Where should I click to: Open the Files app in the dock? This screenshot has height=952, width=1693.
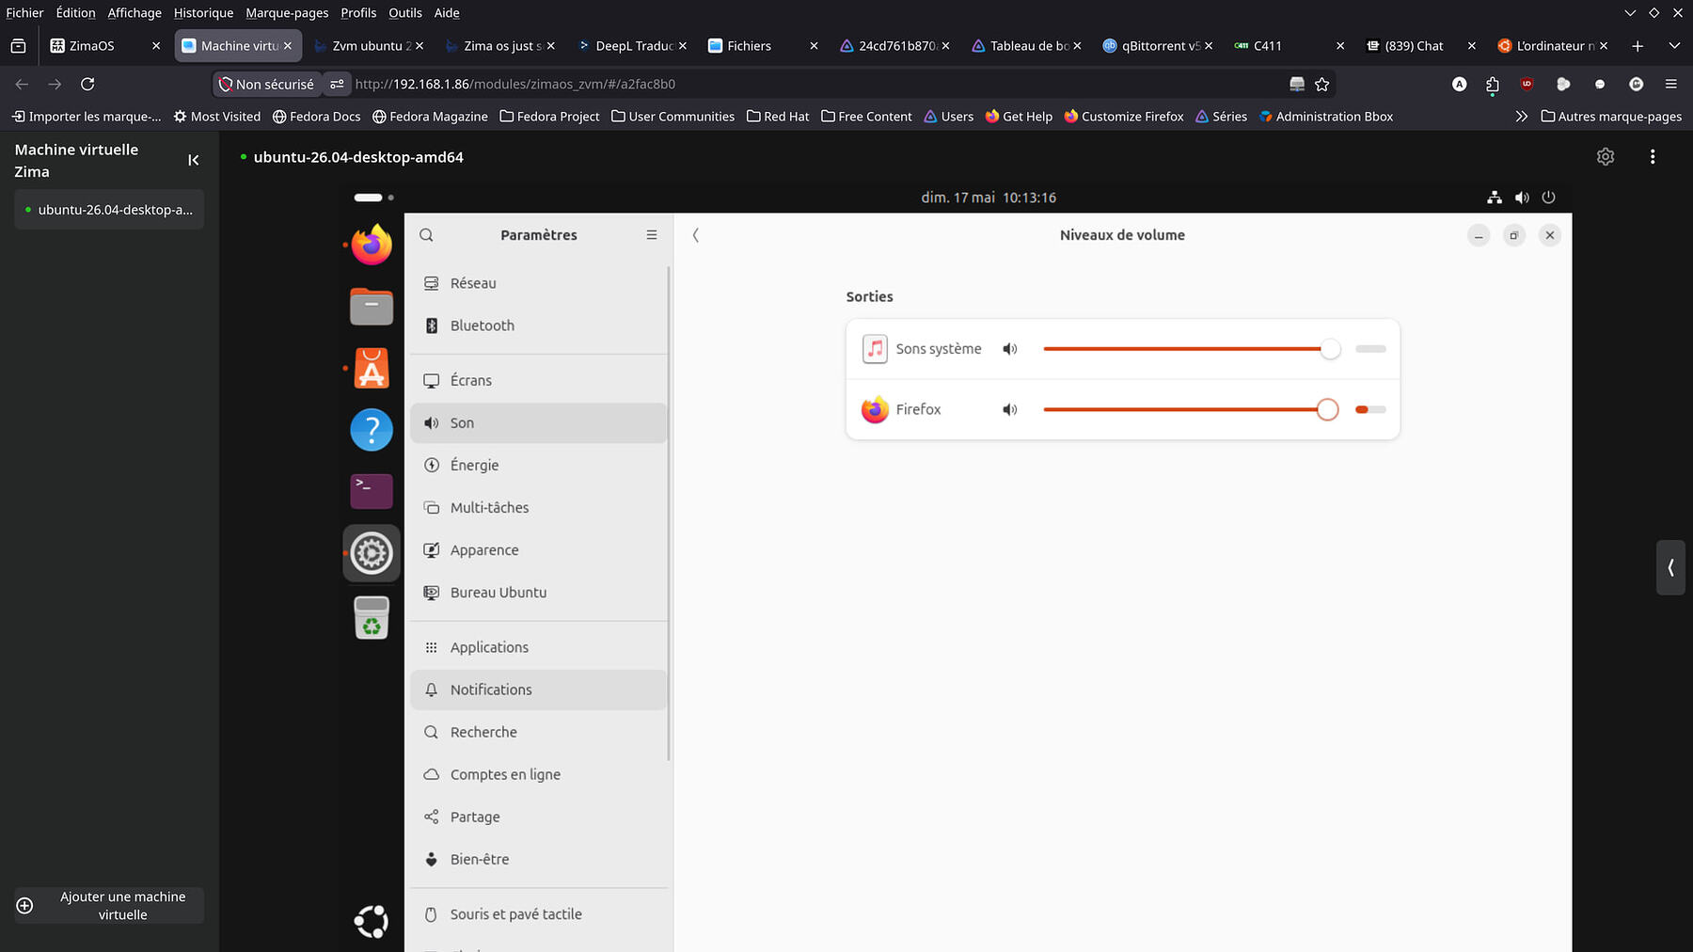pos(372,307)
